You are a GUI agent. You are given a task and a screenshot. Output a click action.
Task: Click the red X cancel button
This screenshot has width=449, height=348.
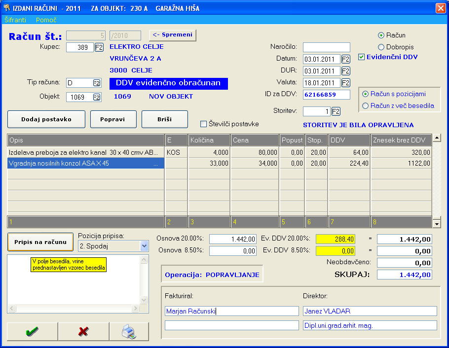click(x=83, y=332)
